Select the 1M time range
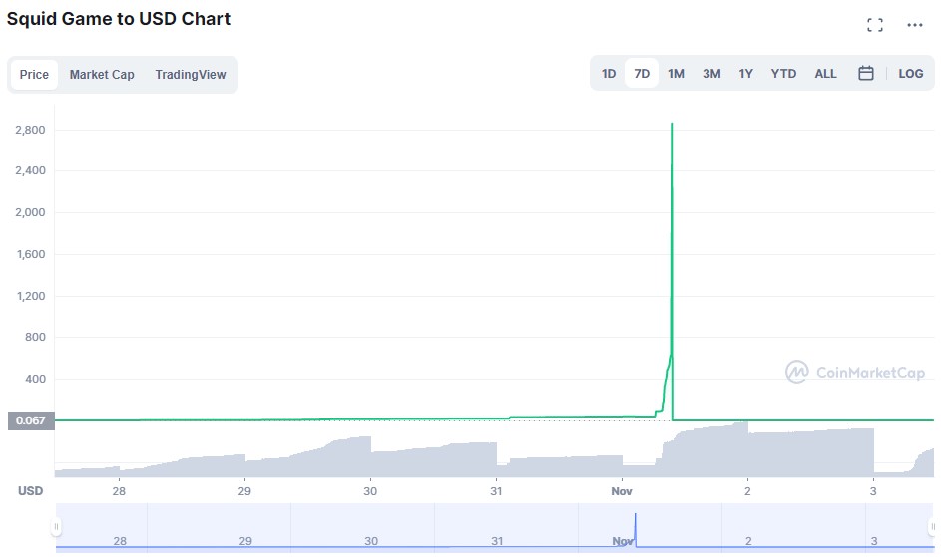 pos(676,73)
